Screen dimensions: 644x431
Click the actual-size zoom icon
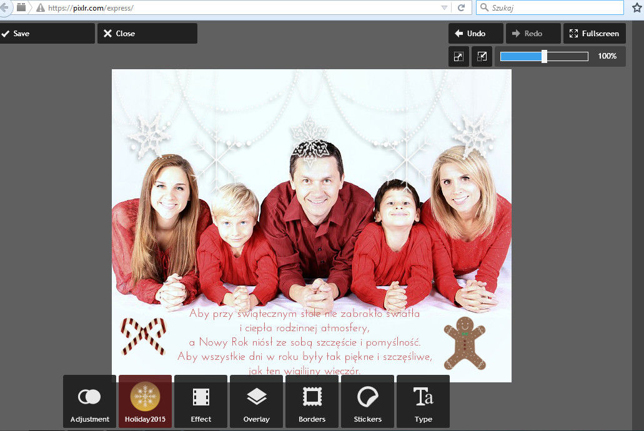click(482, 56)
